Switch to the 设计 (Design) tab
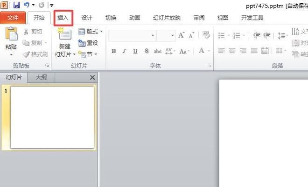308x187 pixels. [x=87, y=18]
